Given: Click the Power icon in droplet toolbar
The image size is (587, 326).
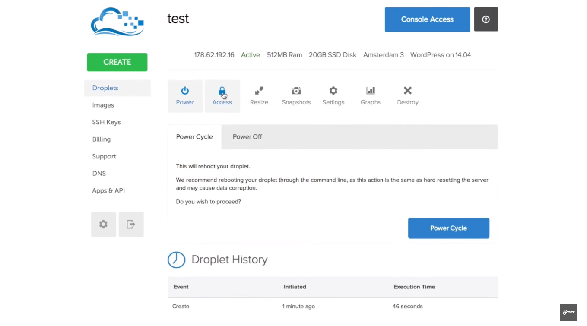Looking at the screenshot, I should [185, 91].
